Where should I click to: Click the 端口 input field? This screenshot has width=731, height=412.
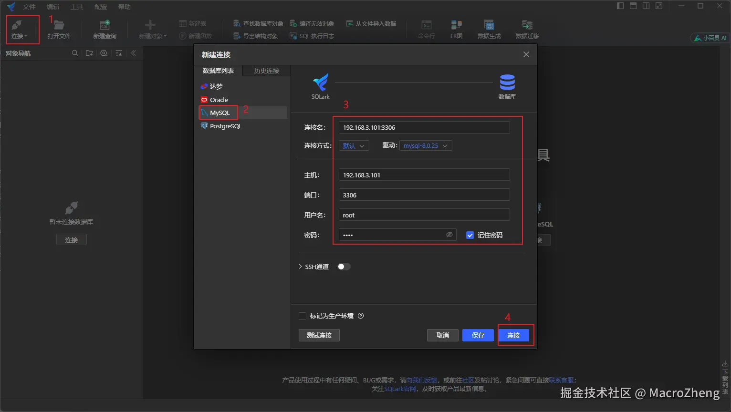tap(424, 195)
